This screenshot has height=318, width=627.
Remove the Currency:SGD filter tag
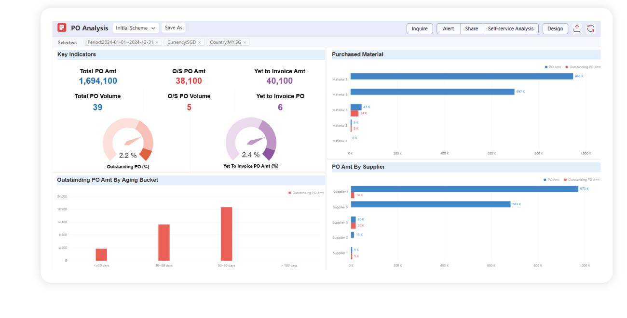(200, 42)
